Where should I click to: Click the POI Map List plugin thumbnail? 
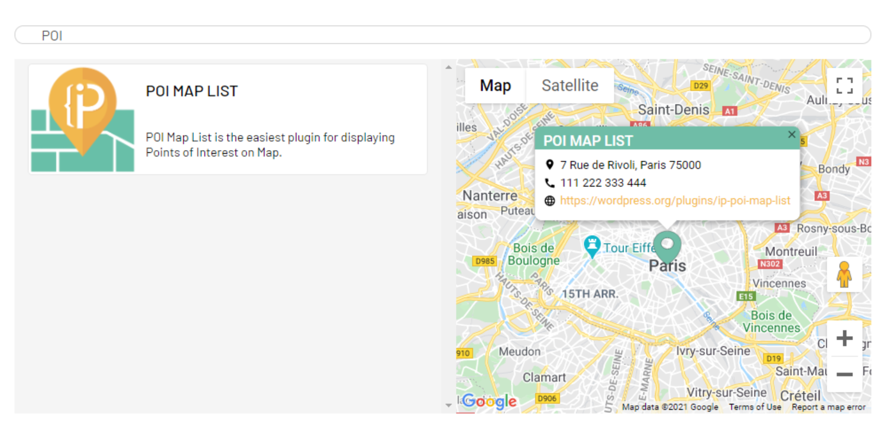(83, 119)
